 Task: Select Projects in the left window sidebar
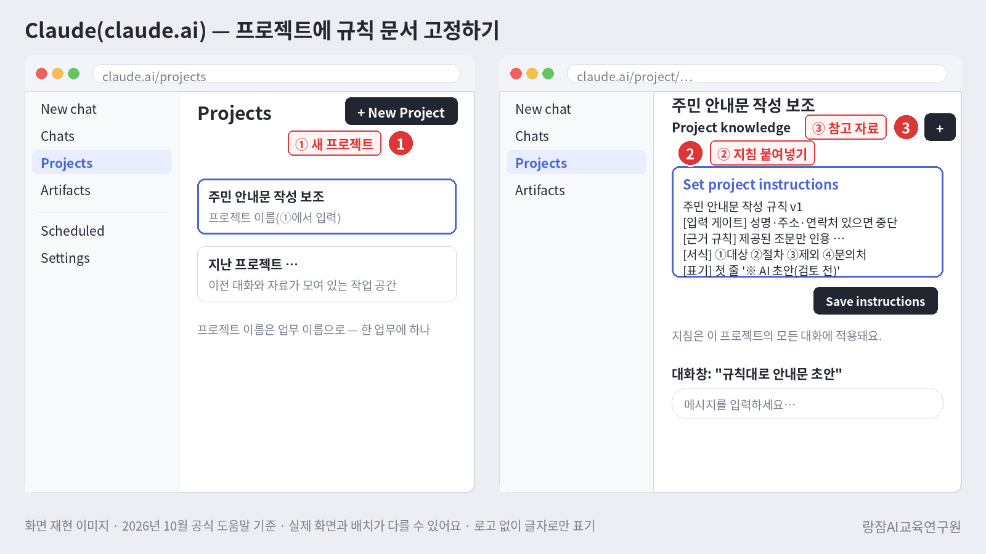click(102, 163)
